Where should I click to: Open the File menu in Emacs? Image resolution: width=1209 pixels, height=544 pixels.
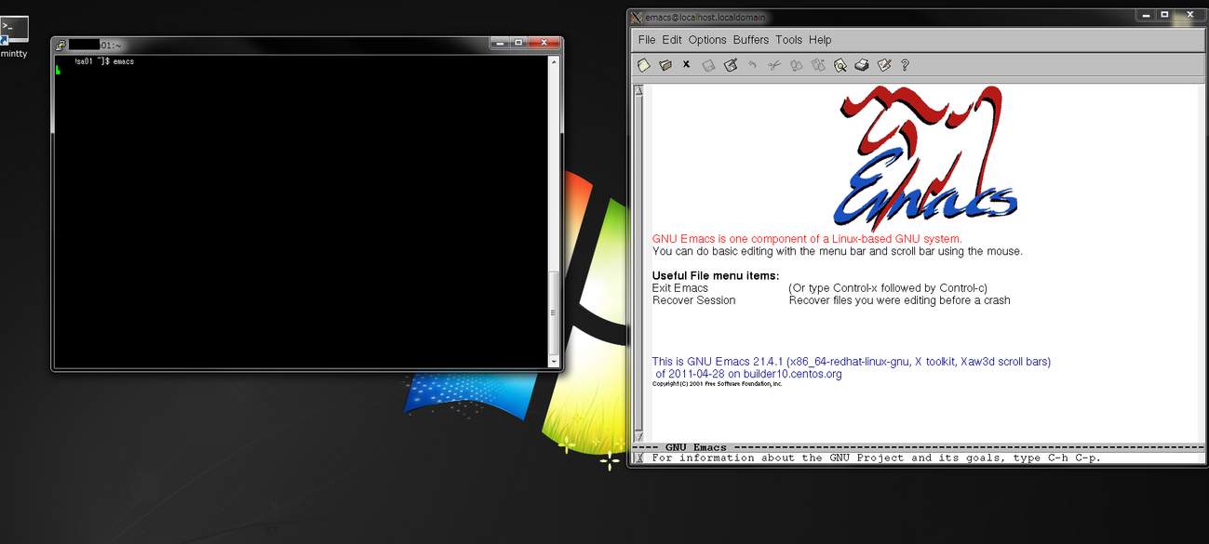(647, 40)
